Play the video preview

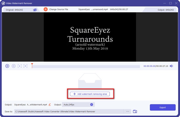7,66
